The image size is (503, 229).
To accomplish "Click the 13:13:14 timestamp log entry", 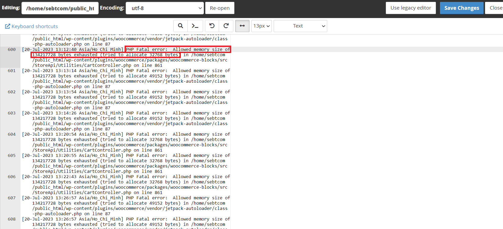I will pyautogui.click(x=126, y=79).
